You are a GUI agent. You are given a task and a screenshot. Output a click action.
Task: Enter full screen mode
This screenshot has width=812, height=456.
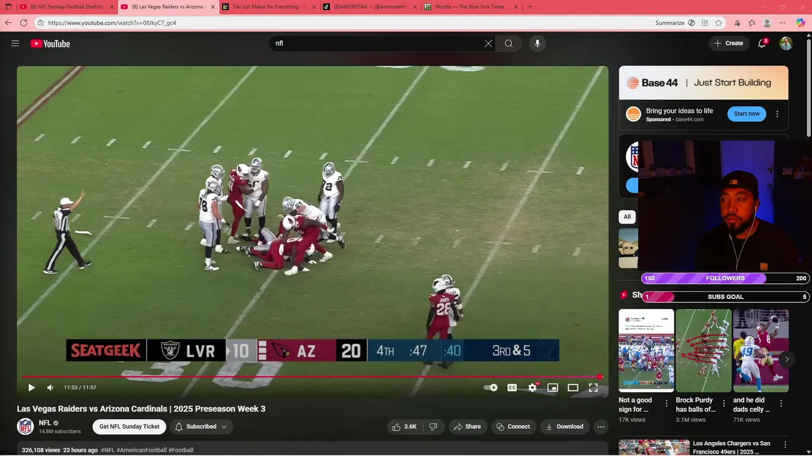(593, 388)
